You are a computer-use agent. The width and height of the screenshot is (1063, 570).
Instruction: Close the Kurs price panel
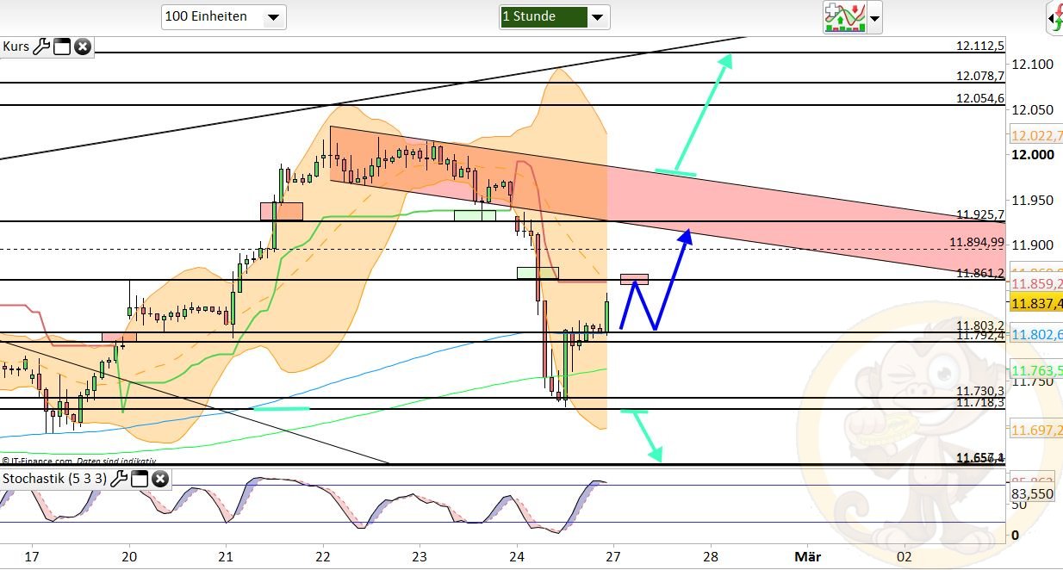82,46
